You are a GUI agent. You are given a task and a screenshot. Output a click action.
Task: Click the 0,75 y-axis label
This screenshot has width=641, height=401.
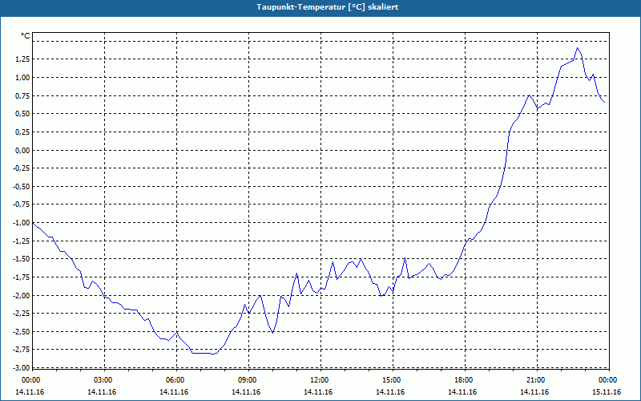(x=22, y=95)
